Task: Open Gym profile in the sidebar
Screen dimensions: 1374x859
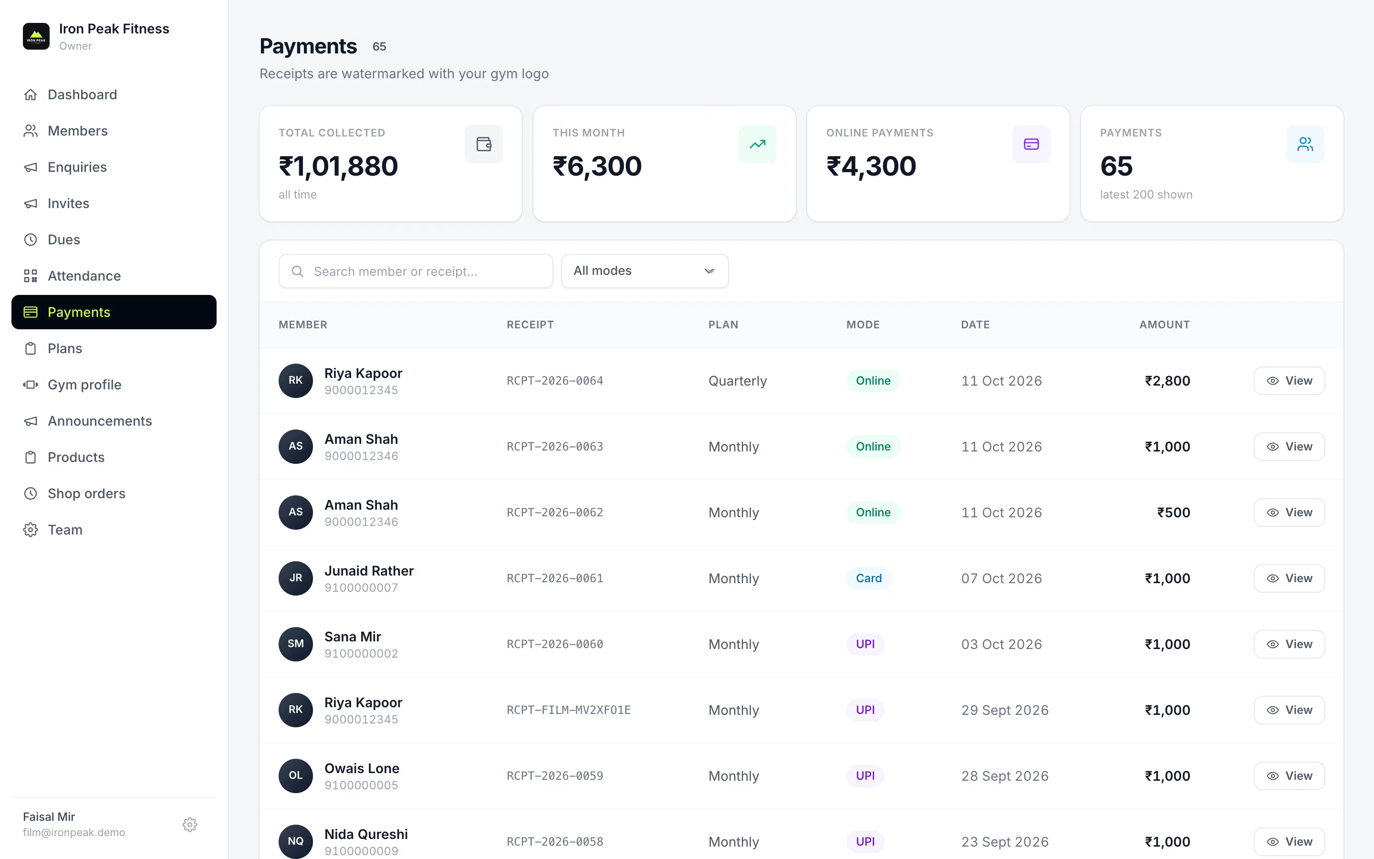Action: 114,385
